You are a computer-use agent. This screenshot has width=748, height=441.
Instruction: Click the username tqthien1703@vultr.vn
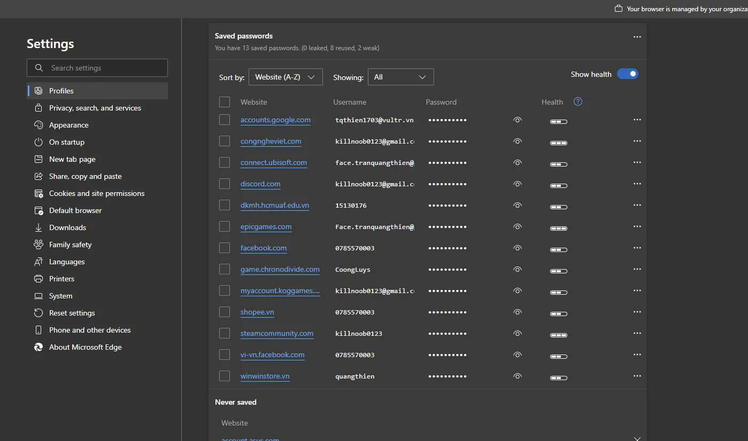(374, 120)
